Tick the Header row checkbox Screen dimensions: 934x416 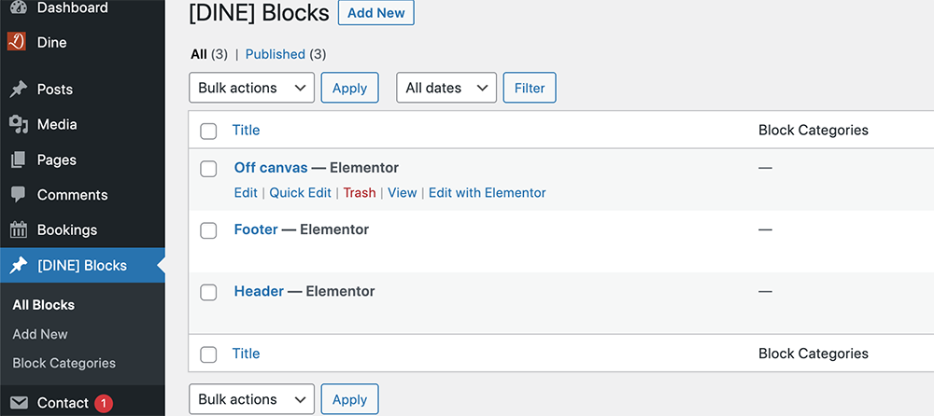coord(208,292)
